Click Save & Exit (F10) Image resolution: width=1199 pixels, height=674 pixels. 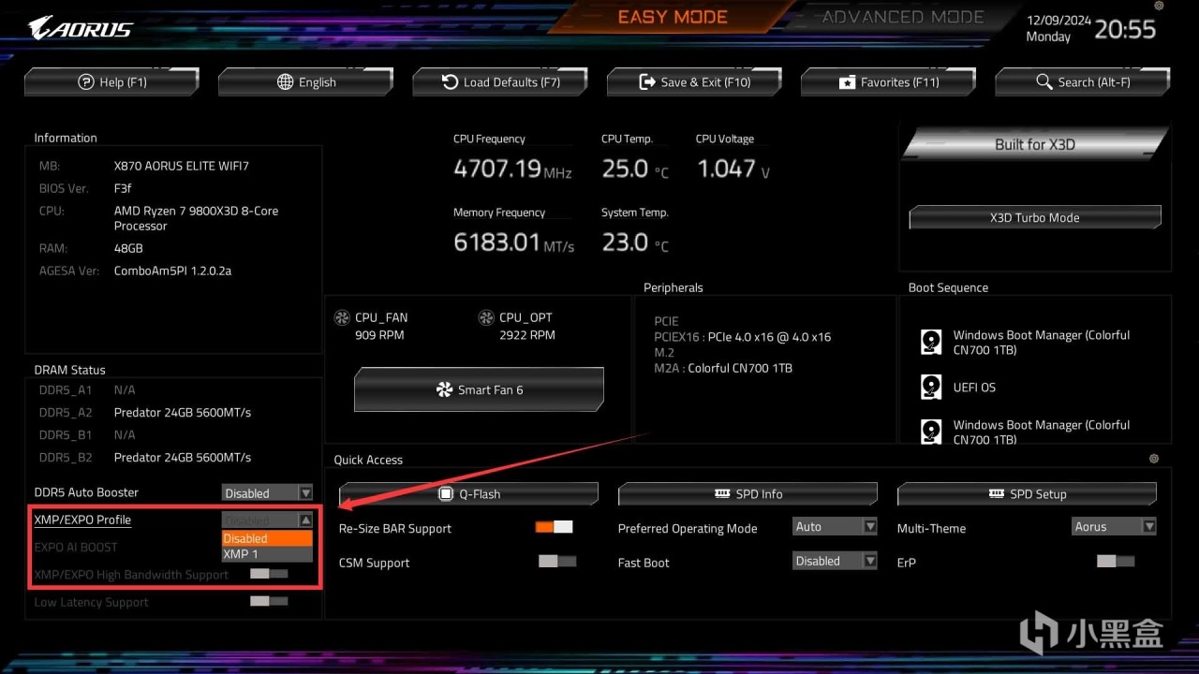tap(694, 82)
